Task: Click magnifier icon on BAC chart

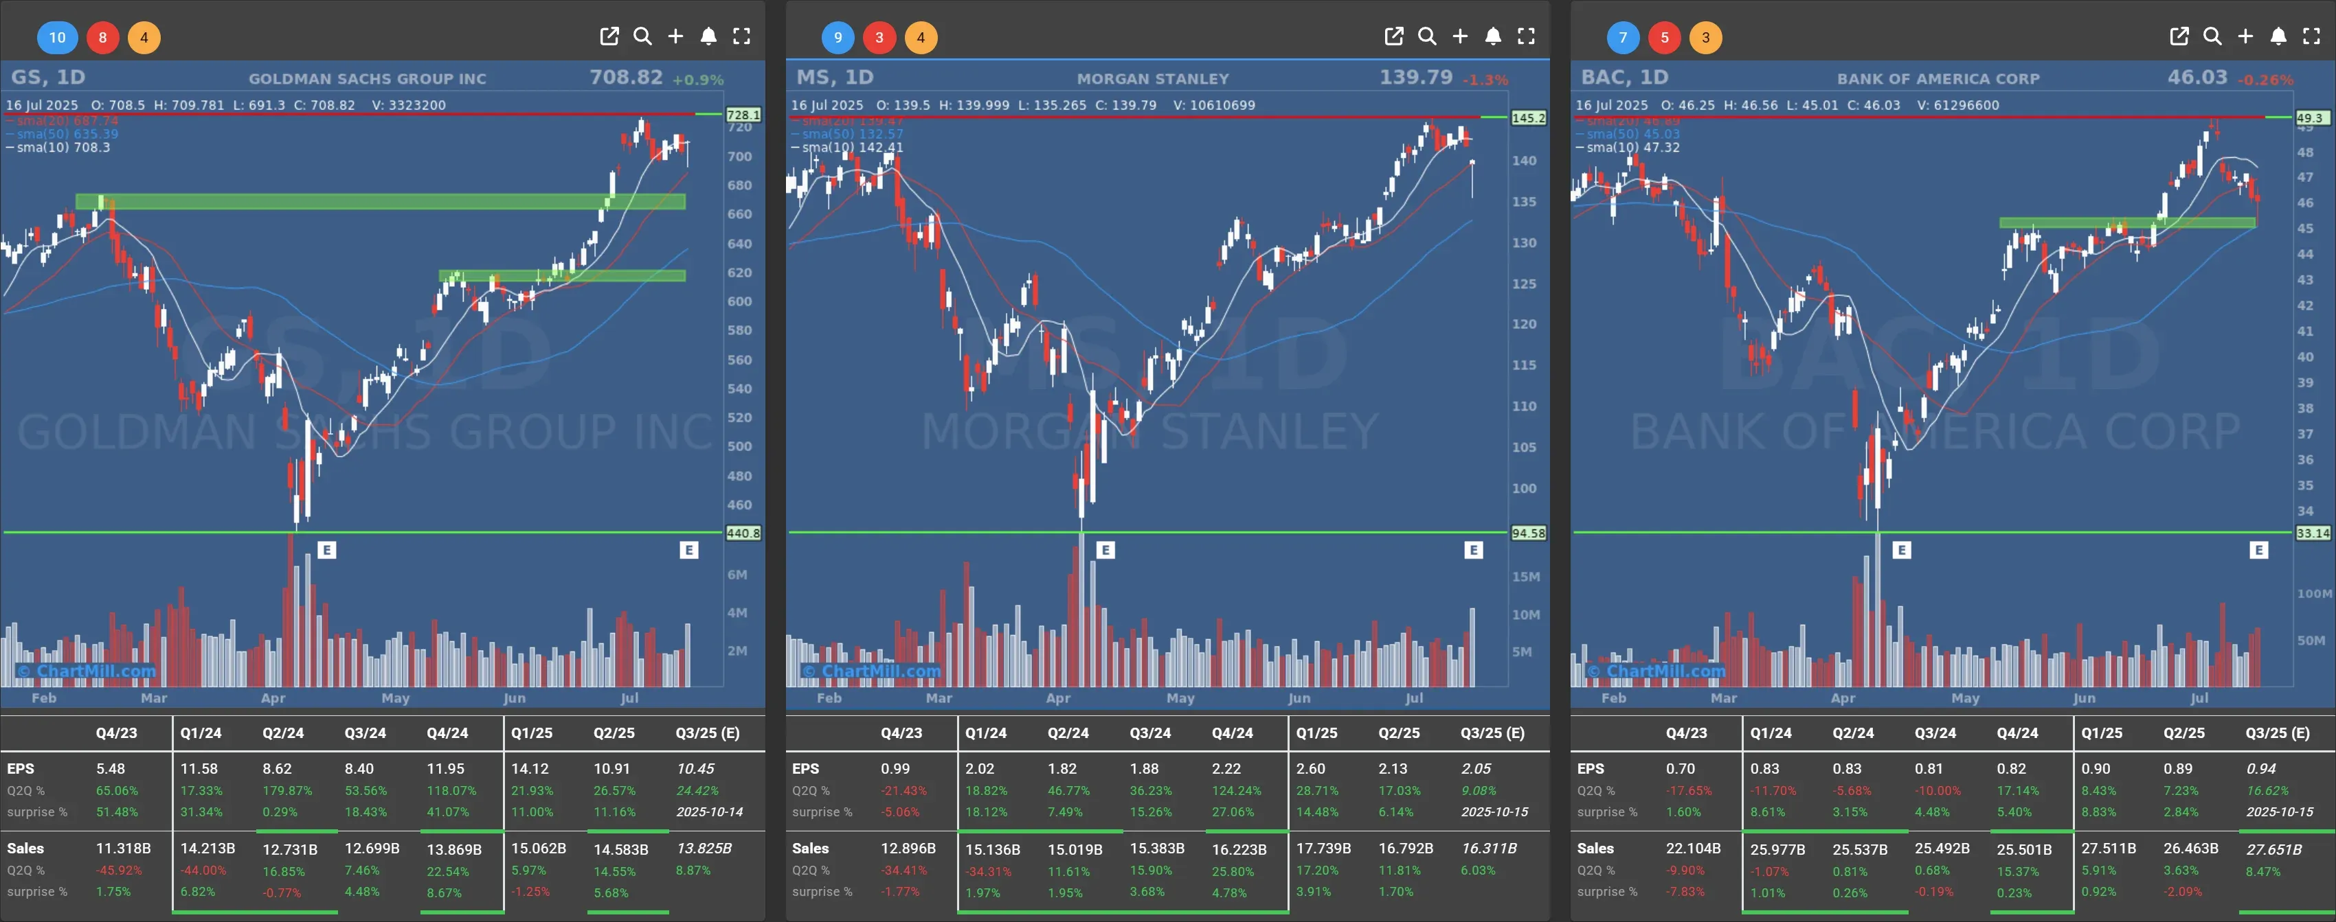Action: point(2212,36)
